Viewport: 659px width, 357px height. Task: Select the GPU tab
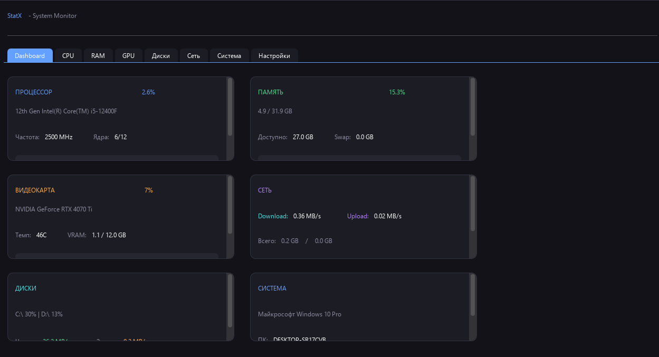tap(128, 55)
